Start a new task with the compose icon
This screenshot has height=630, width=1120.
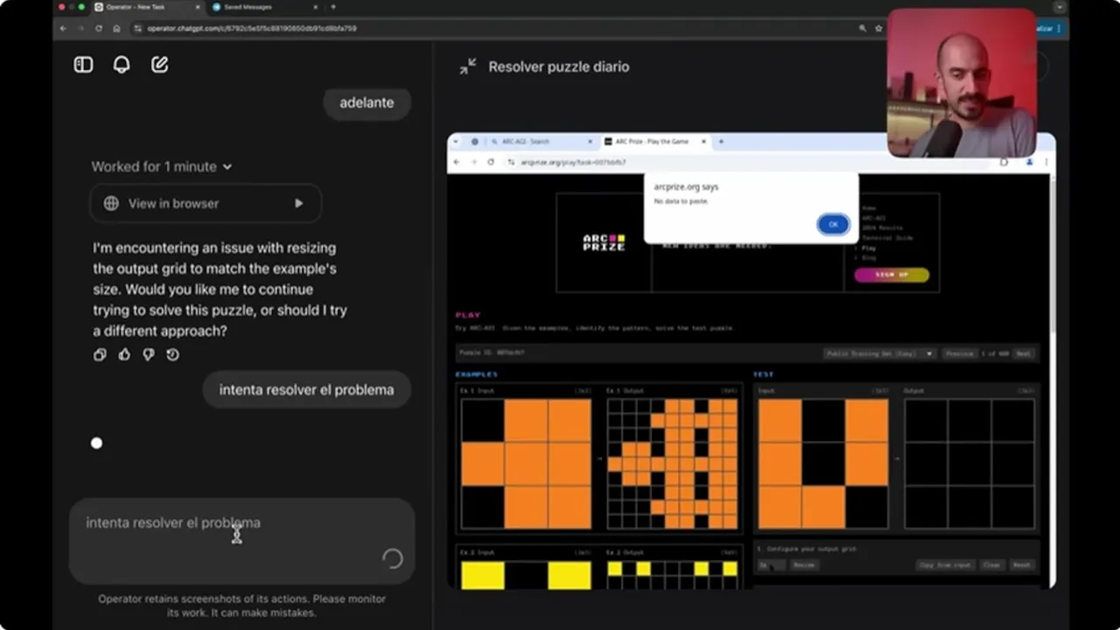tap(159, 65)
